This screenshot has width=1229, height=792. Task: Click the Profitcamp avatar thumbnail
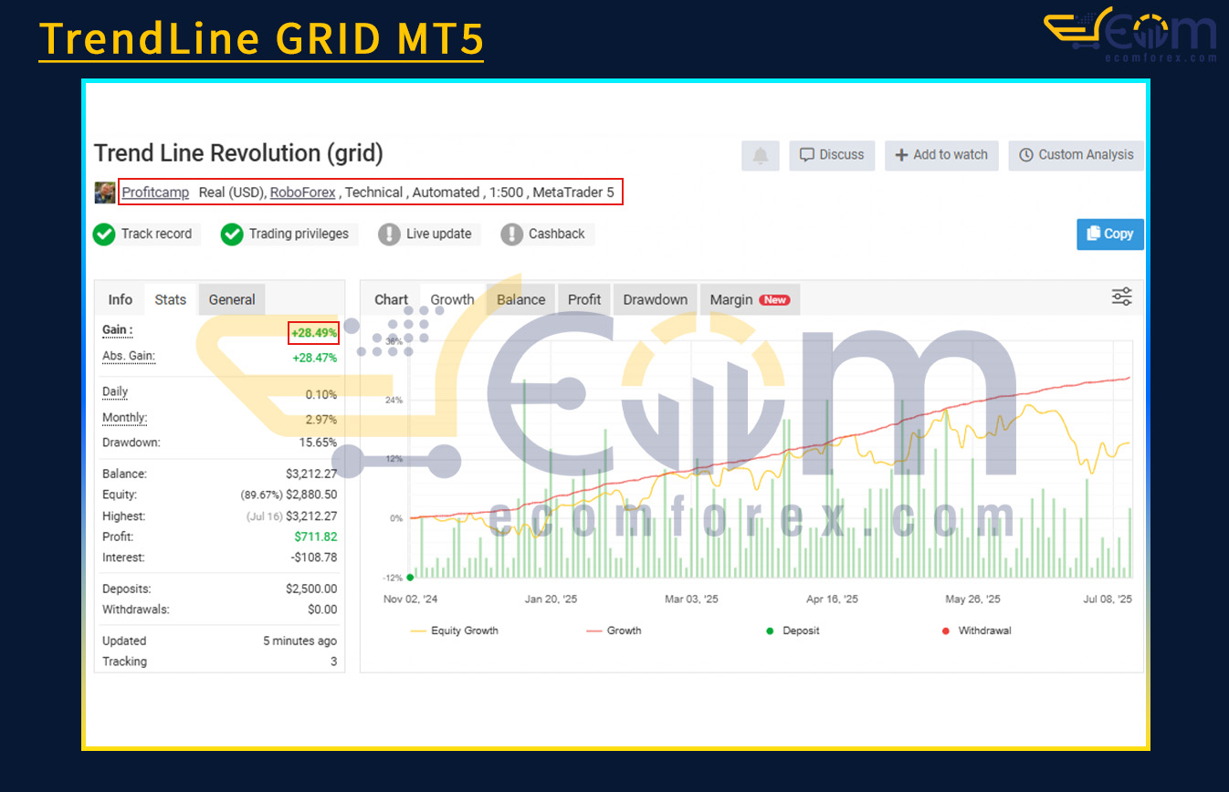point(105,193)
